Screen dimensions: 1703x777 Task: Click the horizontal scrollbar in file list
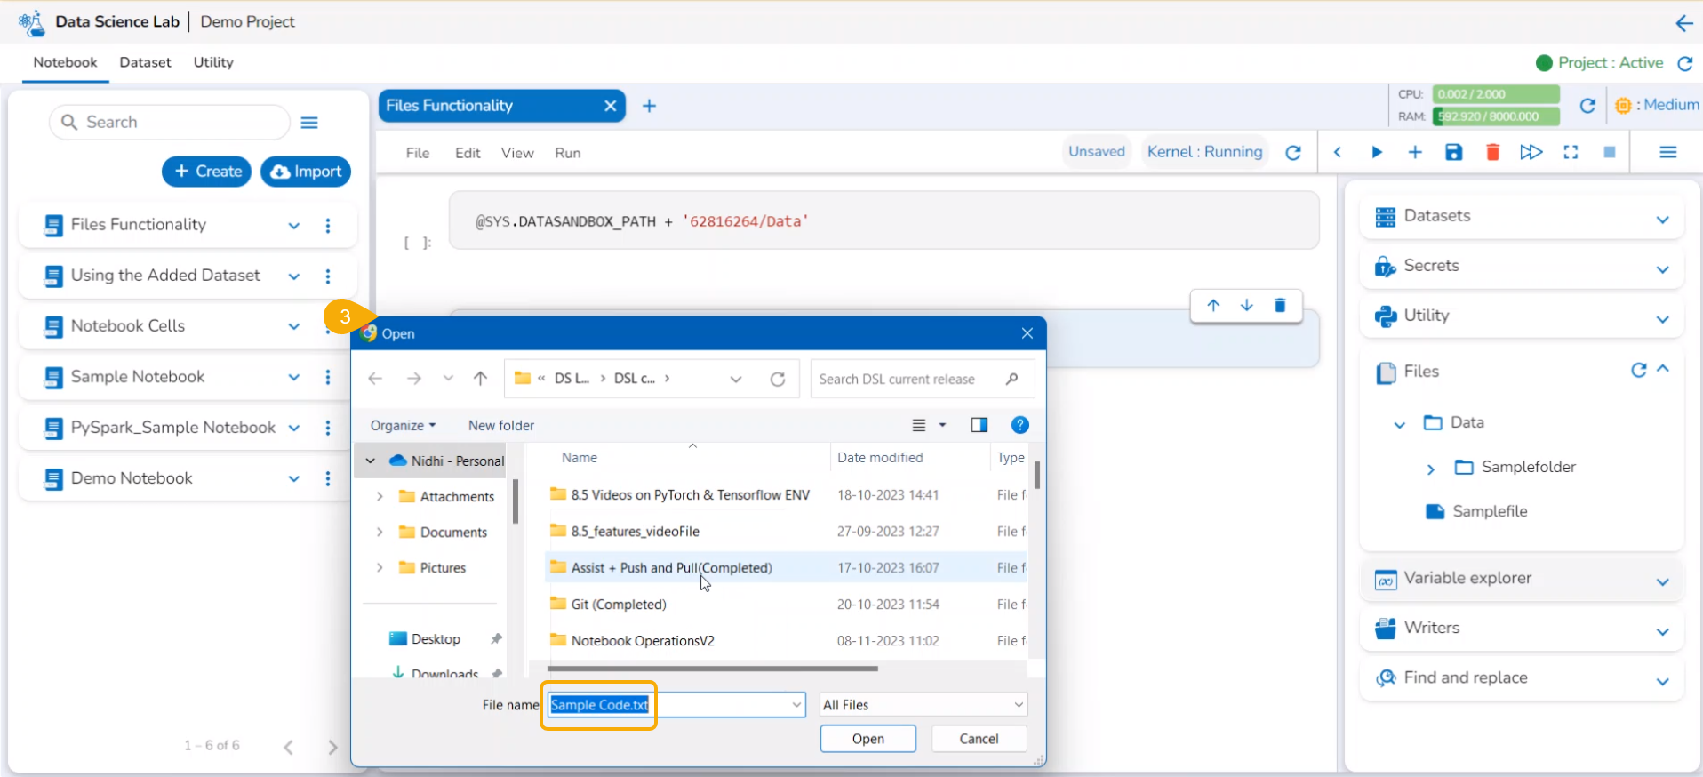(712, 669)
